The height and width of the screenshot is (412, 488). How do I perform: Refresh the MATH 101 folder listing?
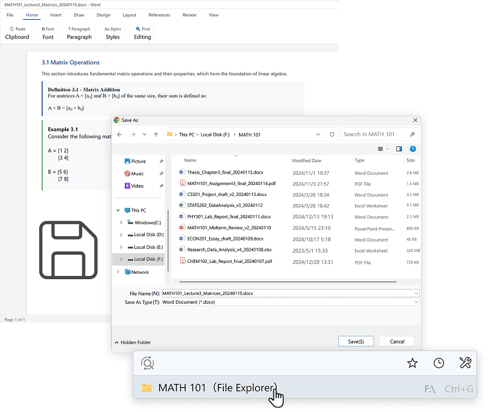click(332, 134)
